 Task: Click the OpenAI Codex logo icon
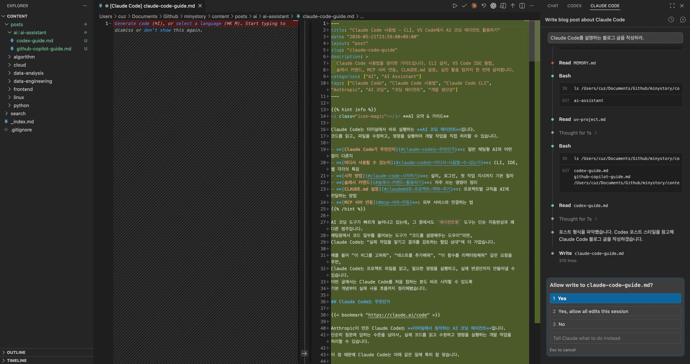coord(493,6)
